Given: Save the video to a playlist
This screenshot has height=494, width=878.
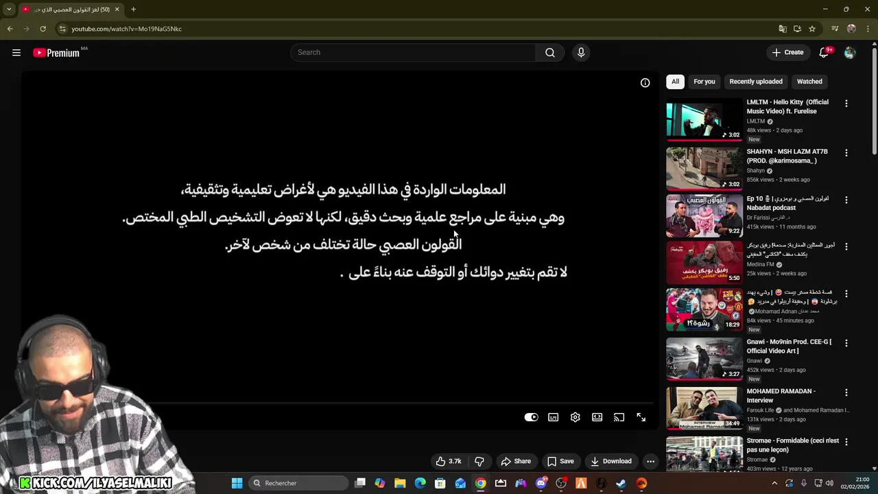Looking at the screenshot, I should (560, 461).
